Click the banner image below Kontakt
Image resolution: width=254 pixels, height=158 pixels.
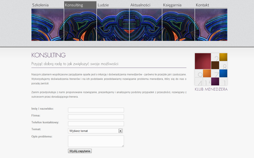pyautogui.click(x=211, y=25)
